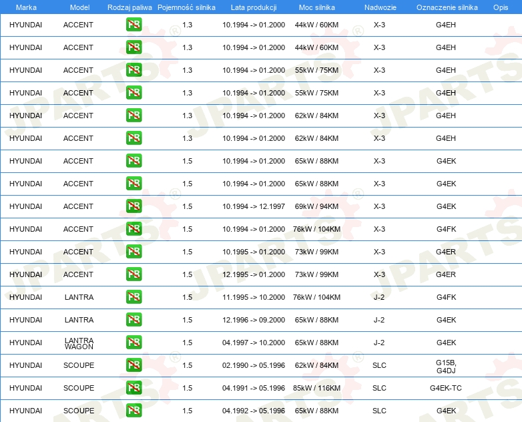Select the 85kW / 116KM power cell
522x422 pixels.
(316, 388)
